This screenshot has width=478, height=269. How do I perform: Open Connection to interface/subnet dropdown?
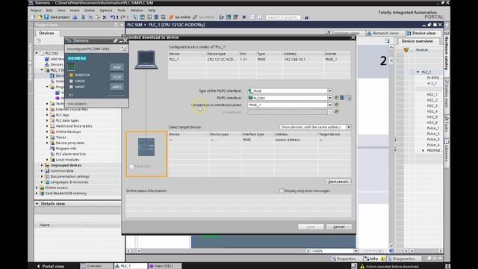click(x=329, y=105)
